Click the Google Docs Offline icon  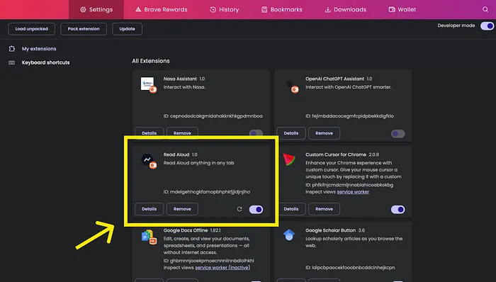pos(149,237)
